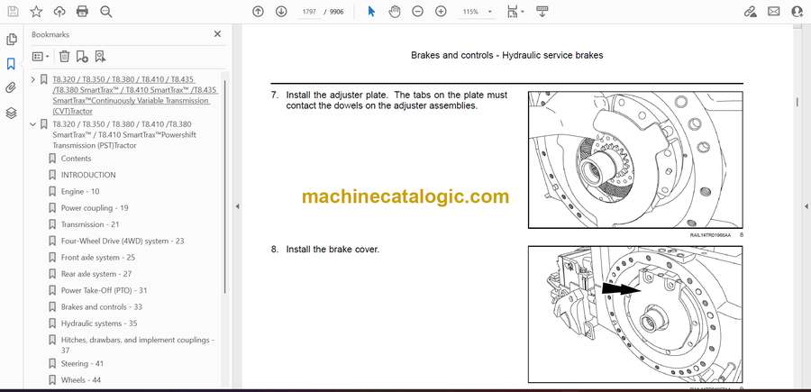811x392 pixels.
Task: Expand the CVT Tractor bookmark
Action: pos(33,79)
